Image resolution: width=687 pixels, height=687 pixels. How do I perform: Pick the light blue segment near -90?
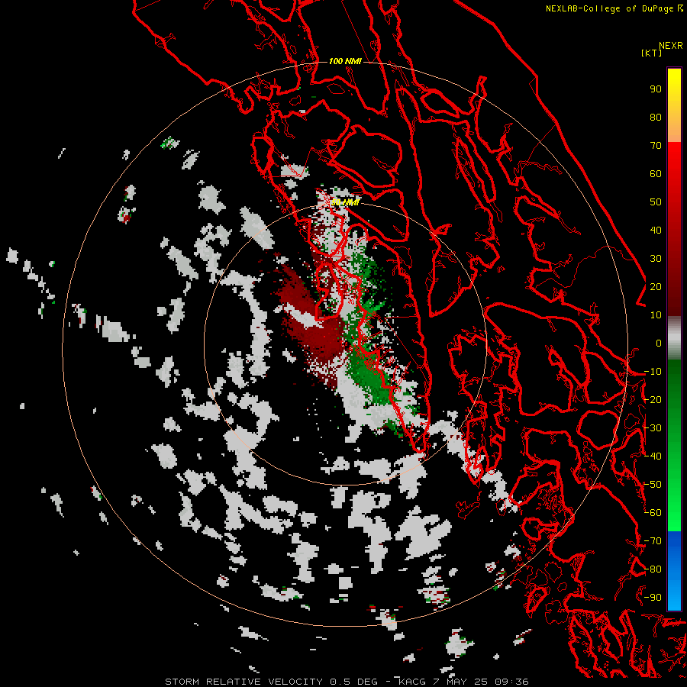(x=674, y=594)
